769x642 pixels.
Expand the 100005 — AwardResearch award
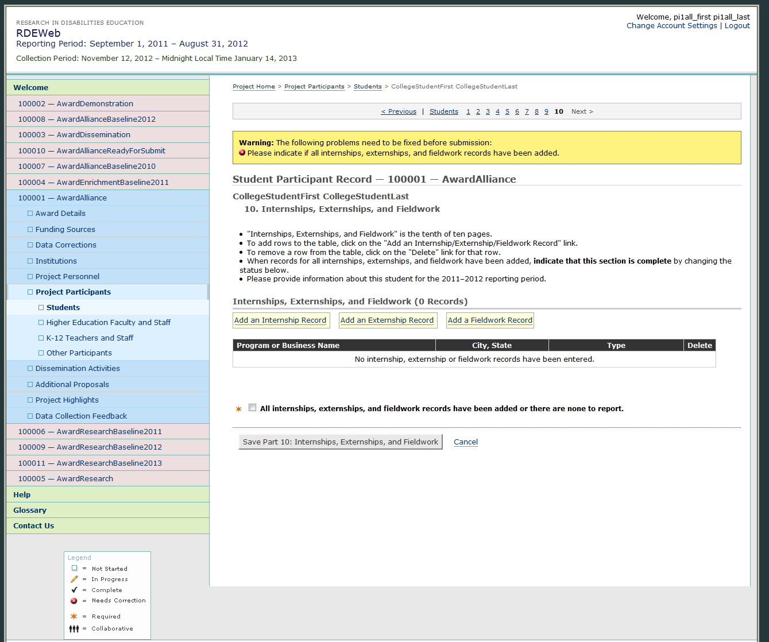tap(65, 478)
